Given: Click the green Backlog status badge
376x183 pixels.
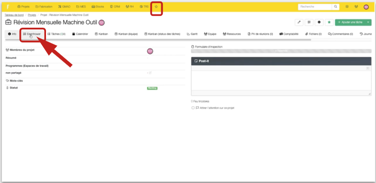Looking at the screenshot, I should tap(152, 88).
